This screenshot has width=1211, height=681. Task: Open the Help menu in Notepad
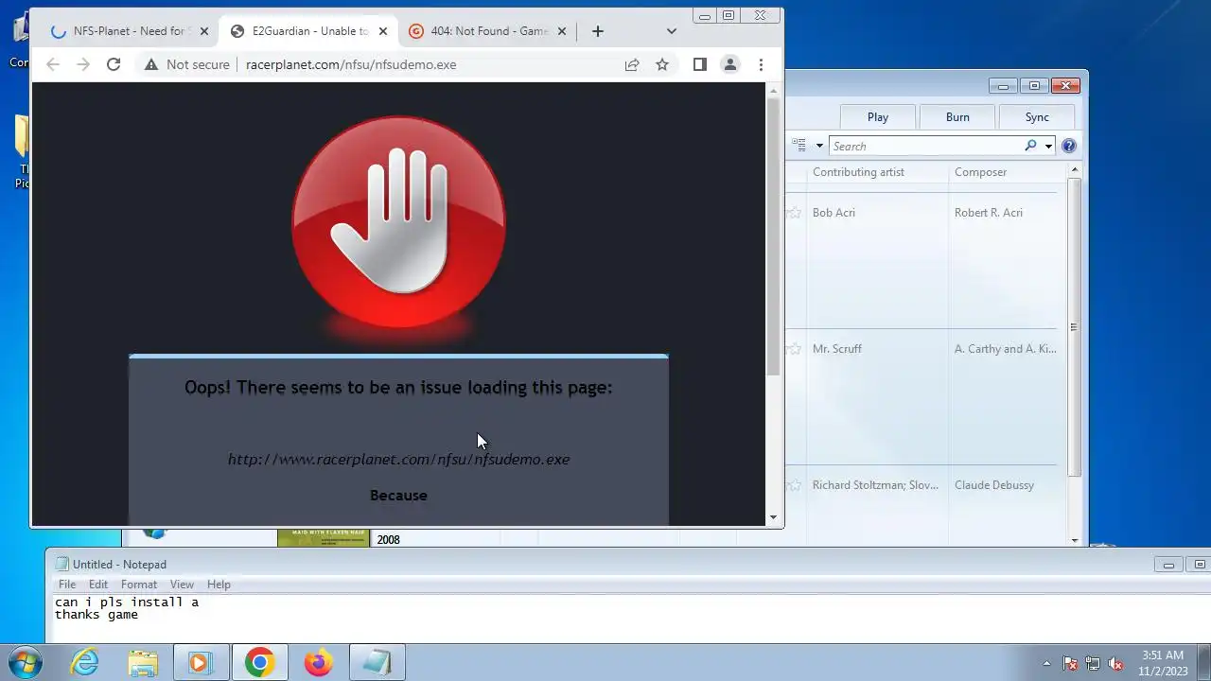219,585
